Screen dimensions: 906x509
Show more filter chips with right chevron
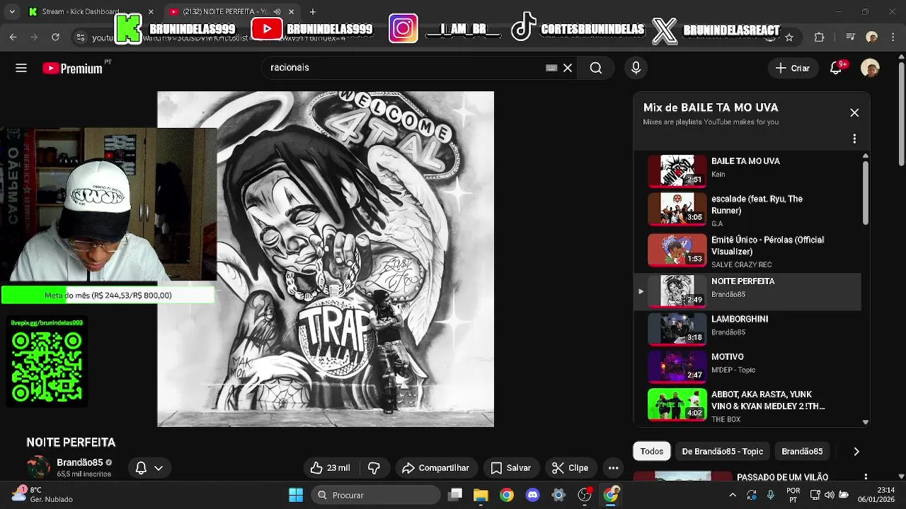856,451
